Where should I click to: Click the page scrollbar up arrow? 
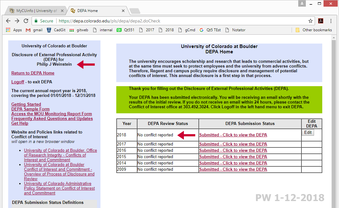(x=334, y=38)
